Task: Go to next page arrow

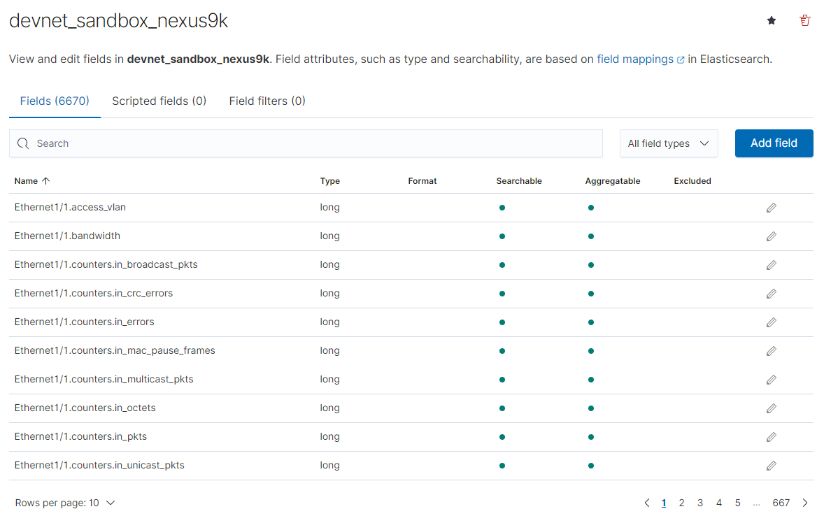Action: [x=805, y=503]
